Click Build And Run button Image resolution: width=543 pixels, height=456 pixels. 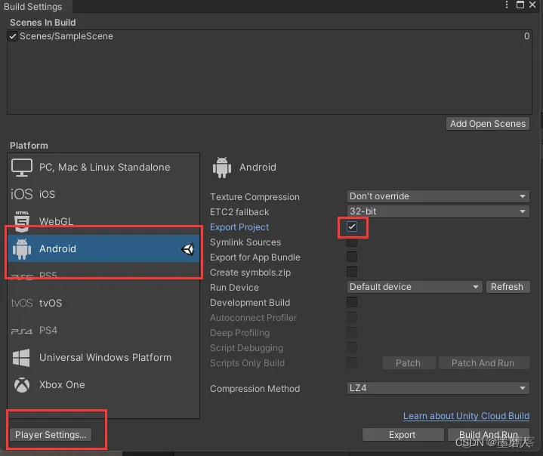pyautogui.click(x=489, y=435)
